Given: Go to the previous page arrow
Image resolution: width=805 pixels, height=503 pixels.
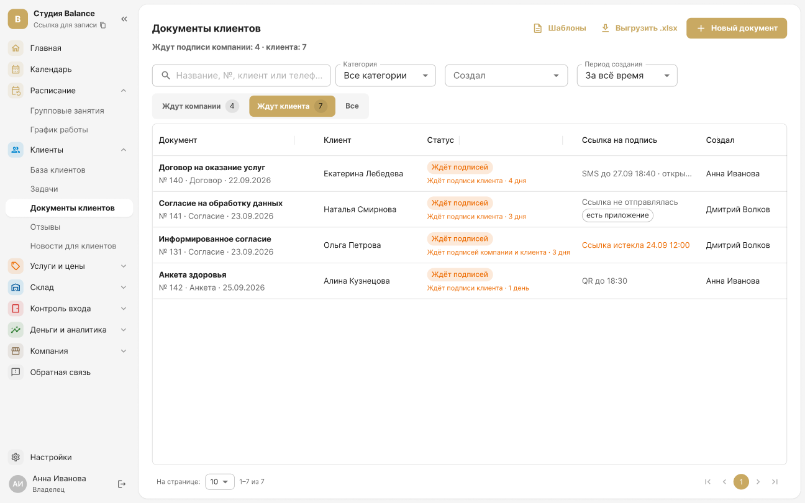Looking at the screenshot, I should point(724,482).
